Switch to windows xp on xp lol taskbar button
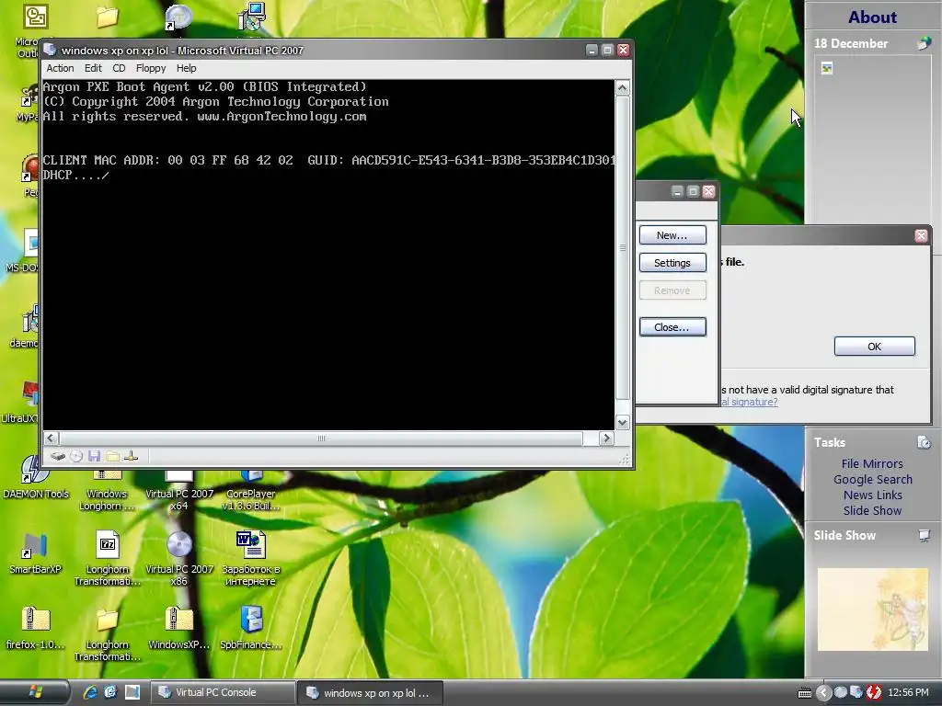Viewport: 942px width, 706px height. (x=370, y=693)
